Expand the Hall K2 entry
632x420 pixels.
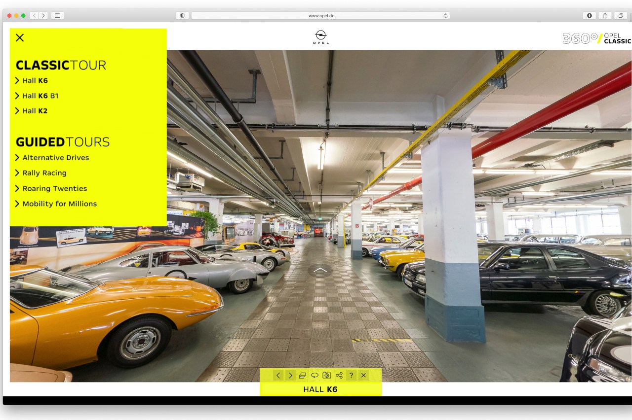coord(35,111)
